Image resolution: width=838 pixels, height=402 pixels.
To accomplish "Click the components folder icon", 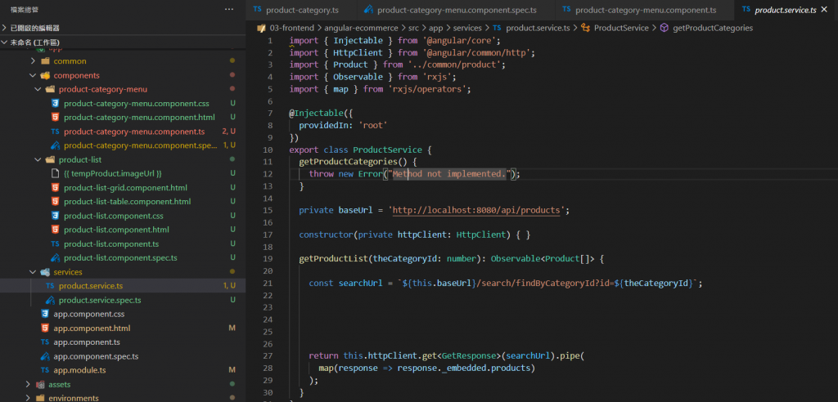I will 45,75.
